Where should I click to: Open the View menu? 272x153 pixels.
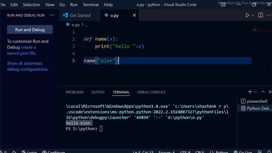tap(50, 5)
